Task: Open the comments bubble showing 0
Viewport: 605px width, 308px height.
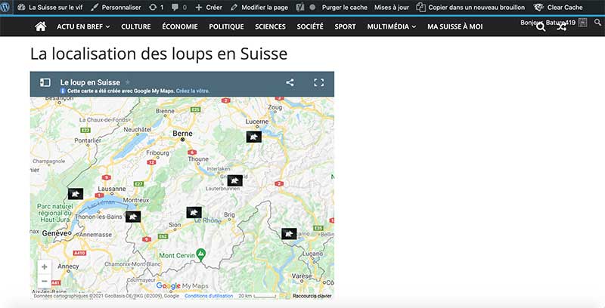Action: (179, 8)
